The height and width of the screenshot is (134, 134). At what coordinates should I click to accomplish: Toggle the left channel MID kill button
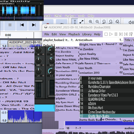click(43, 65)
